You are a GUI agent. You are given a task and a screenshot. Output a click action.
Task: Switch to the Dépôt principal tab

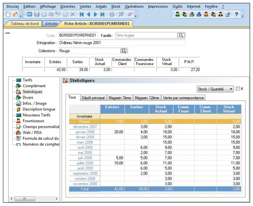(x=93, y=98)
